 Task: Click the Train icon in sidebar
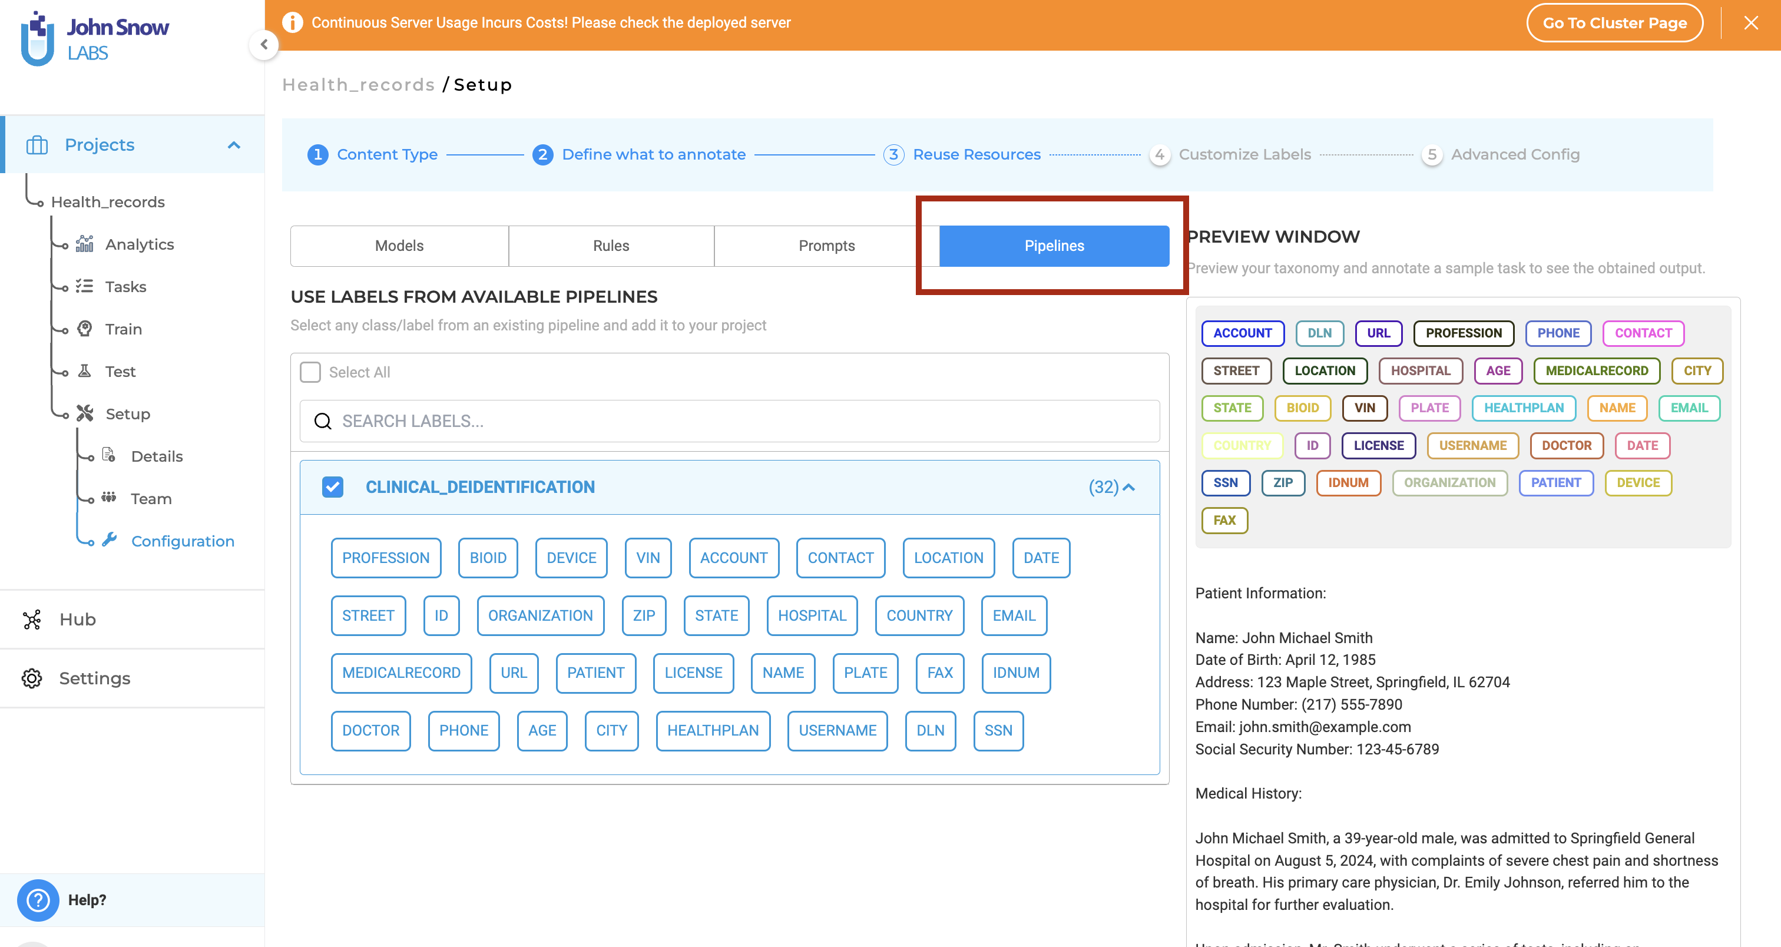click(x=84, y=329)
